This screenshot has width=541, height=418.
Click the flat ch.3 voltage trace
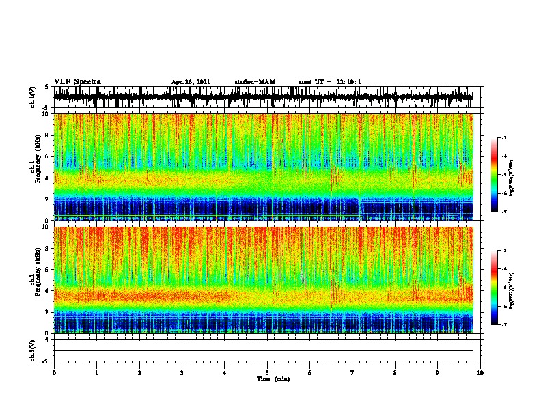point(263,351)
